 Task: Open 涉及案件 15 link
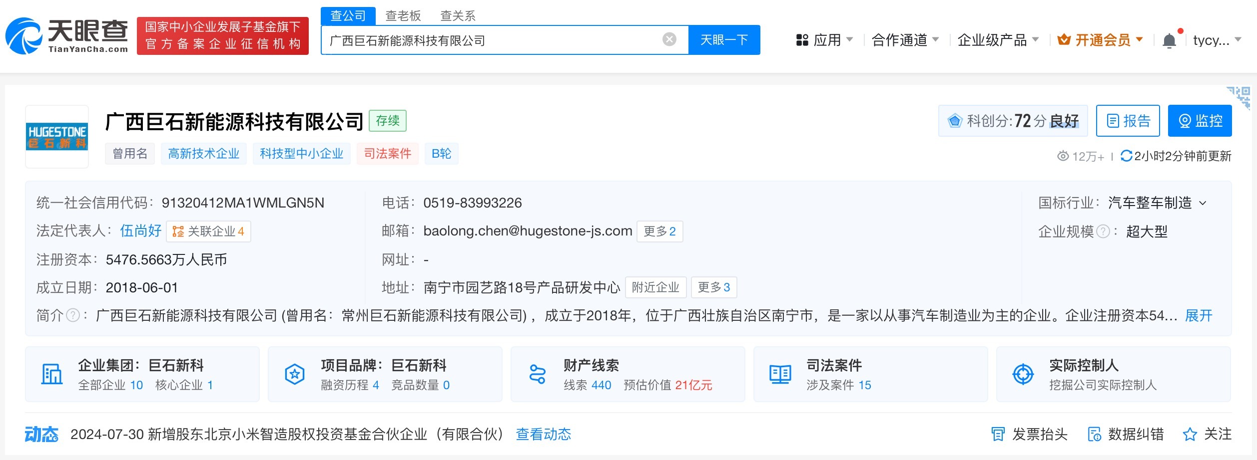click(x=839, y=385)
